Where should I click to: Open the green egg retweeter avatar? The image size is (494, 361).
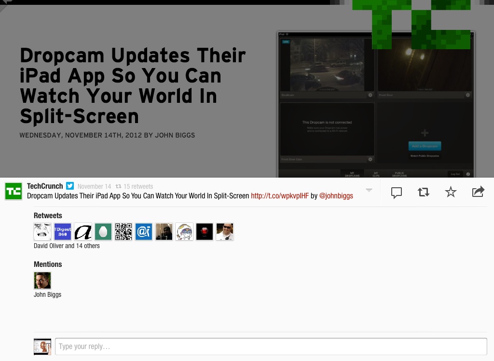(x=103, y=232)
